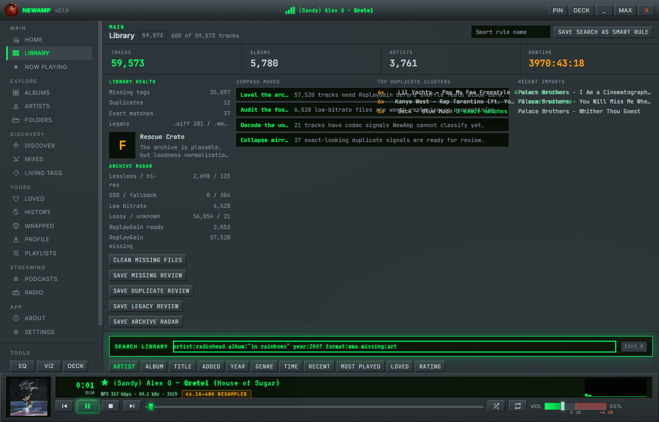
Task: Click Clean Missing Files button
Action: click(148, 260)
